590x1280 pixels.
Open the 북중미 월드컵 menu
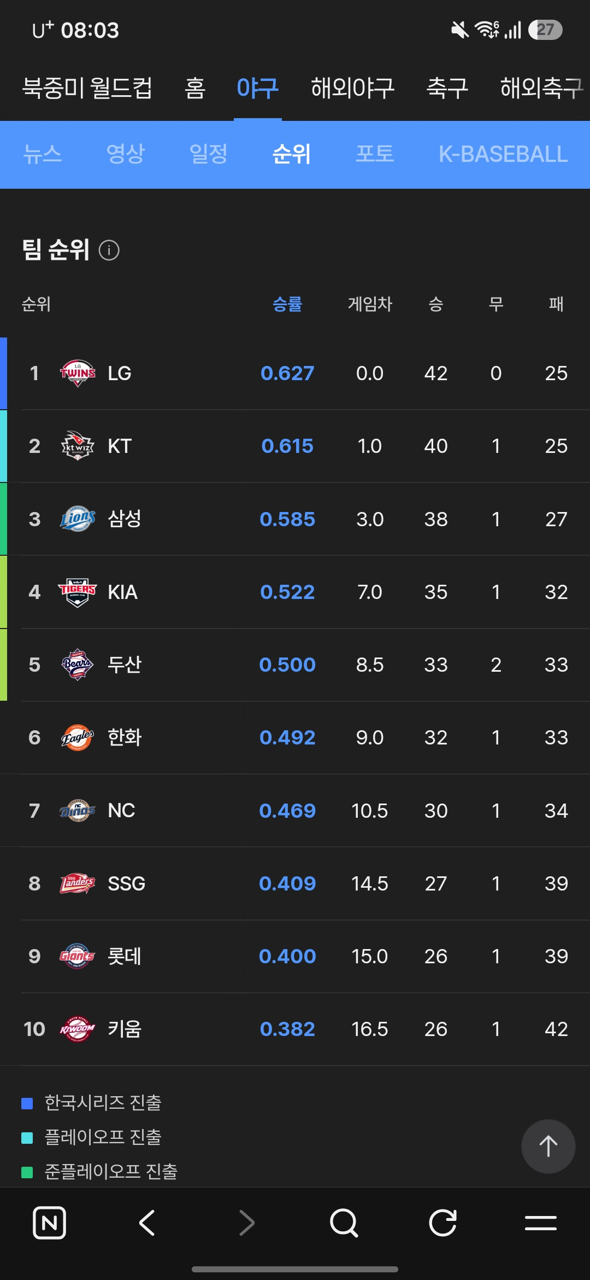[87, 88]
